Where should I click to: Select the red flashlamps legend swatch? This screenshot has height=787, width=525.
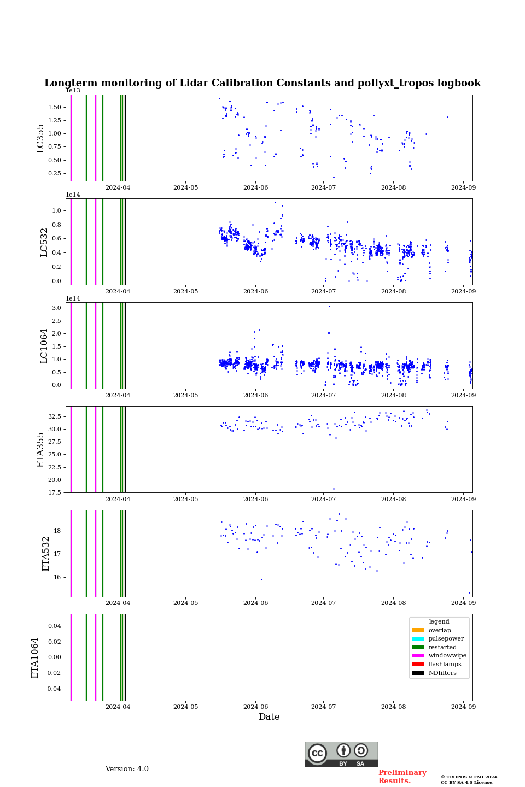point(418,665)
